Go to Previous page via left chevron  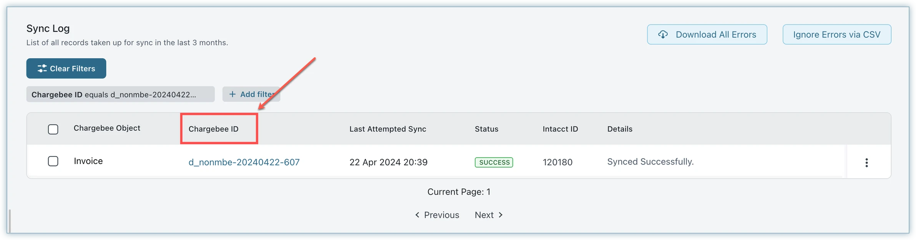[417, 215]
